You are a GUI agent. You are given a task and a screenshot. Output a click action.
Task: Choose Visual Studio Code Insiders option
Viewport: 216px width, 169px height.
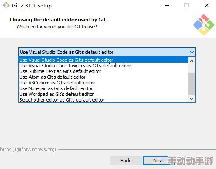103,66
